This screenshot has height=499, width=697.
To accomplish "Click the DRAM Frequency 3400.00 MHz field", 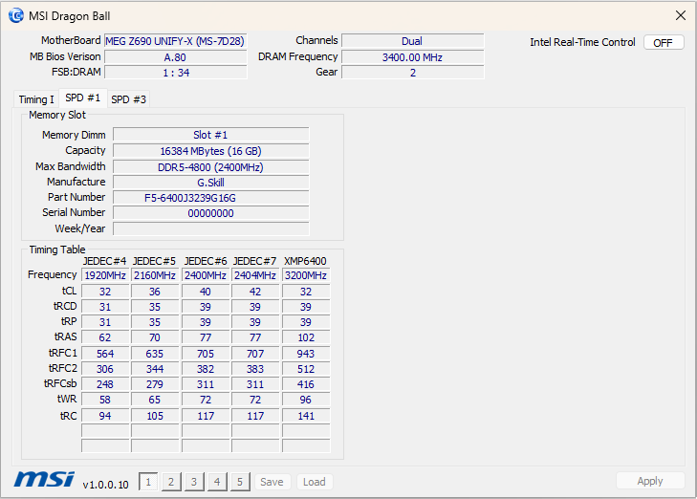I will point(412,57).
